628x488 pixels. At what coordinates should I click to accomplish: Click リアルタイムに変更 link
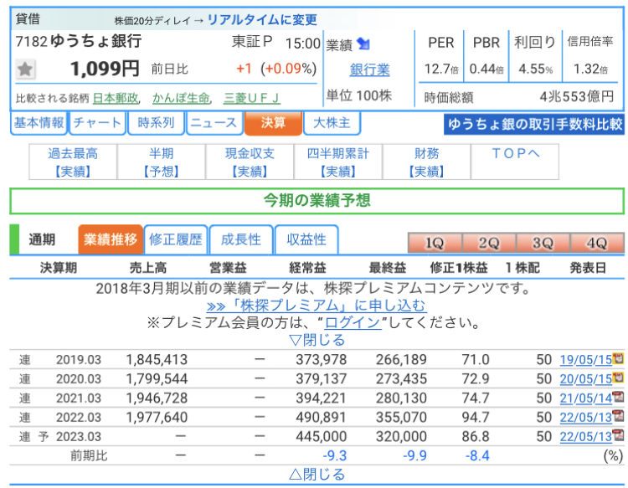tap(262, 19)
